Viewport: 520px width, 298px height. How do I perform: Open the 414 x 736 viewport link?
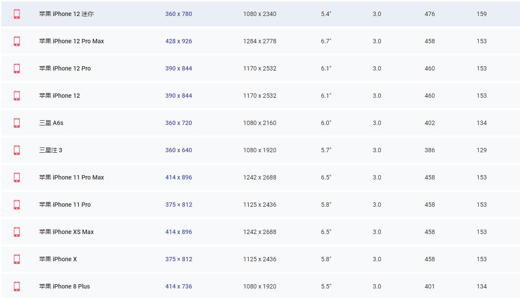[x=179, y=286]
